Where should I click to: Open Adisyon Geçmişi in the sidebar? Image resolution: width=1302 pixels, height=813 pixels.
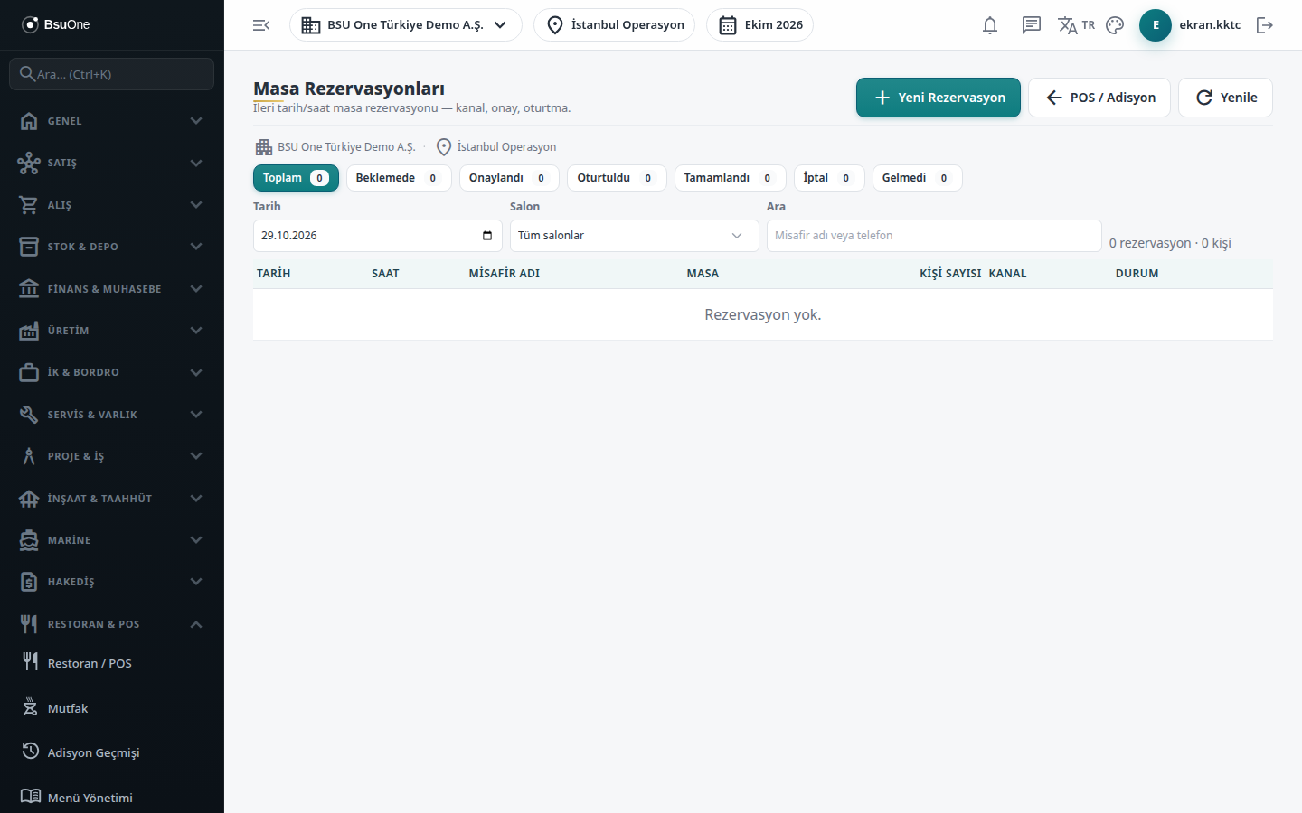tap(112, 752)
